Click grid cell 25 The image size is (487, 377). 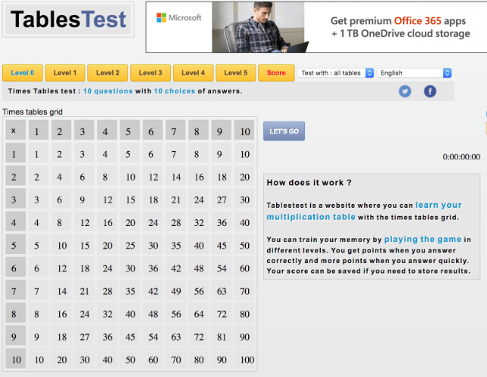click(x=130, y=244)
